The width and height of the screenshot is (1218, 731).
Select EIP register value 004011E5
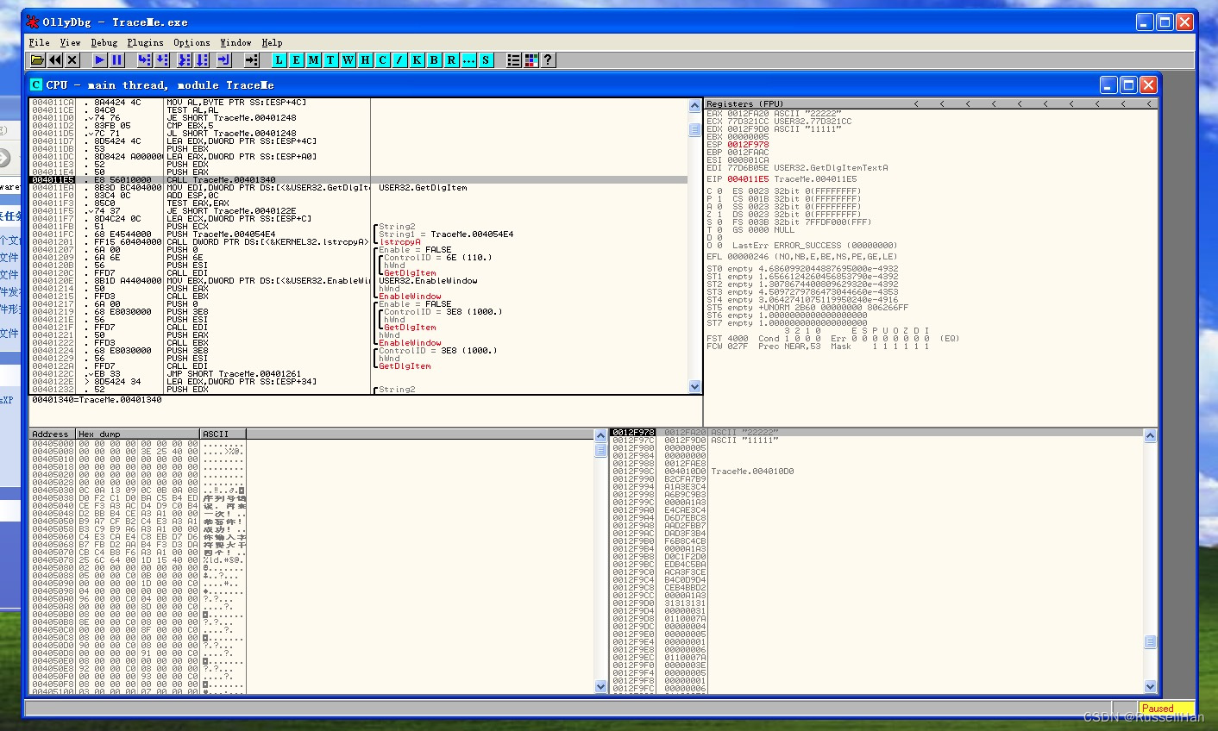pyautogui.click(x=748, y=179)
